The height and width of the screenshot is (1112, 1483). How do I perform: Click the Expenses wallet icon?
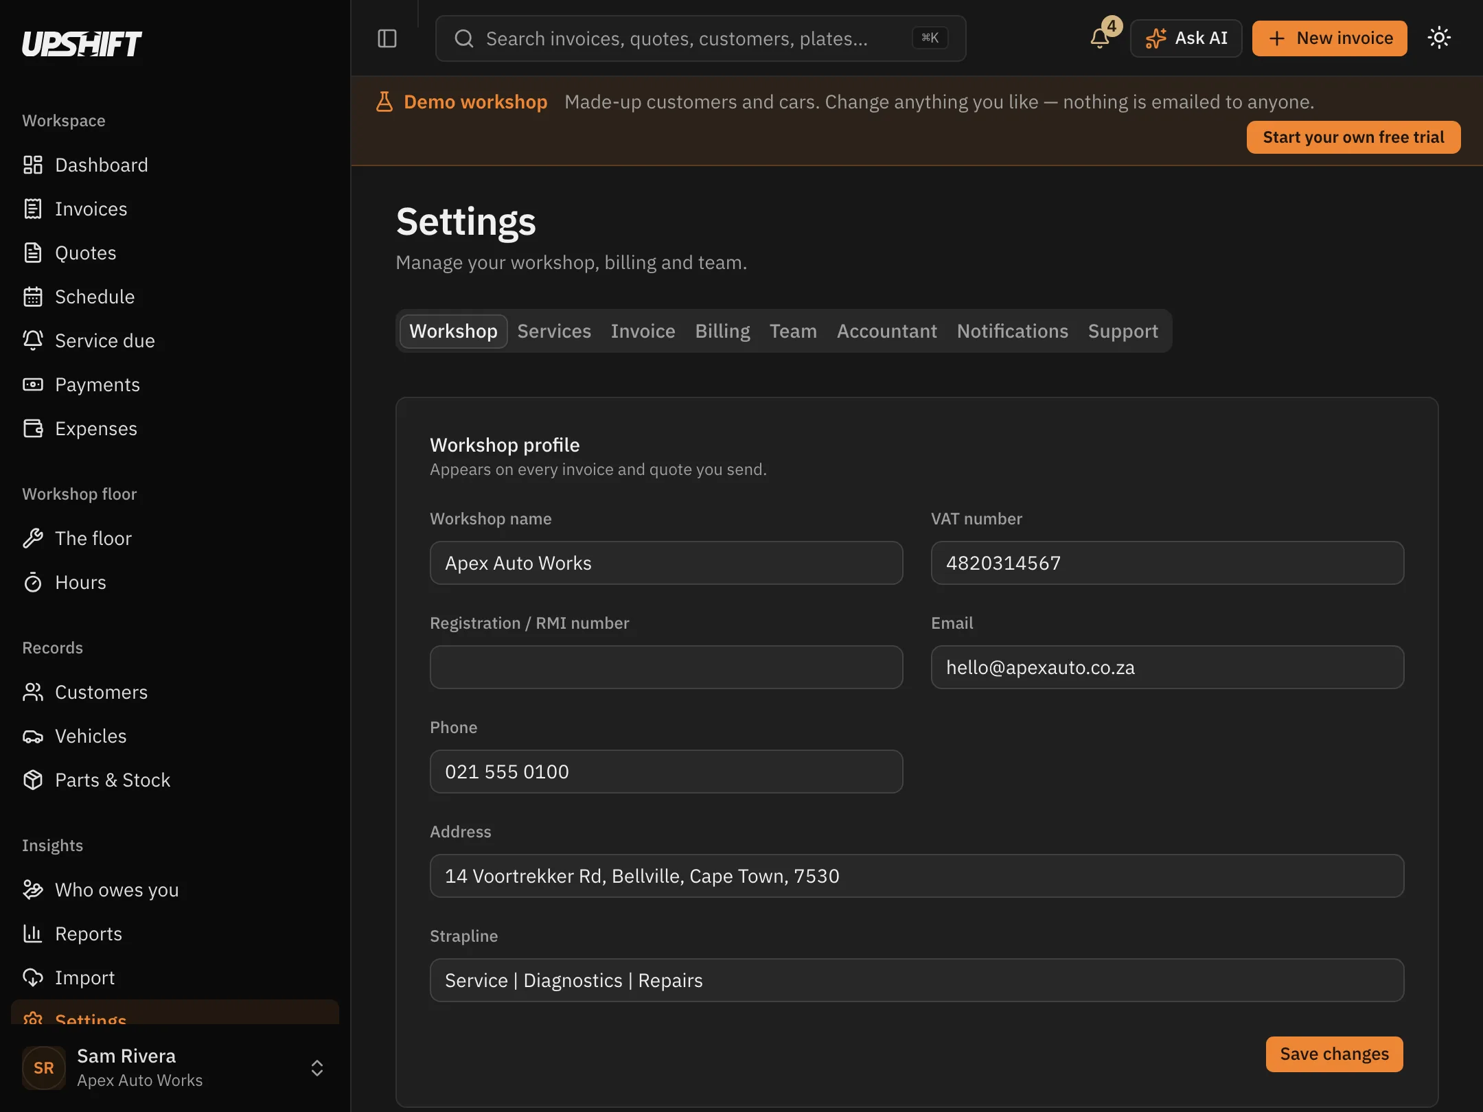tap(33, 428)
